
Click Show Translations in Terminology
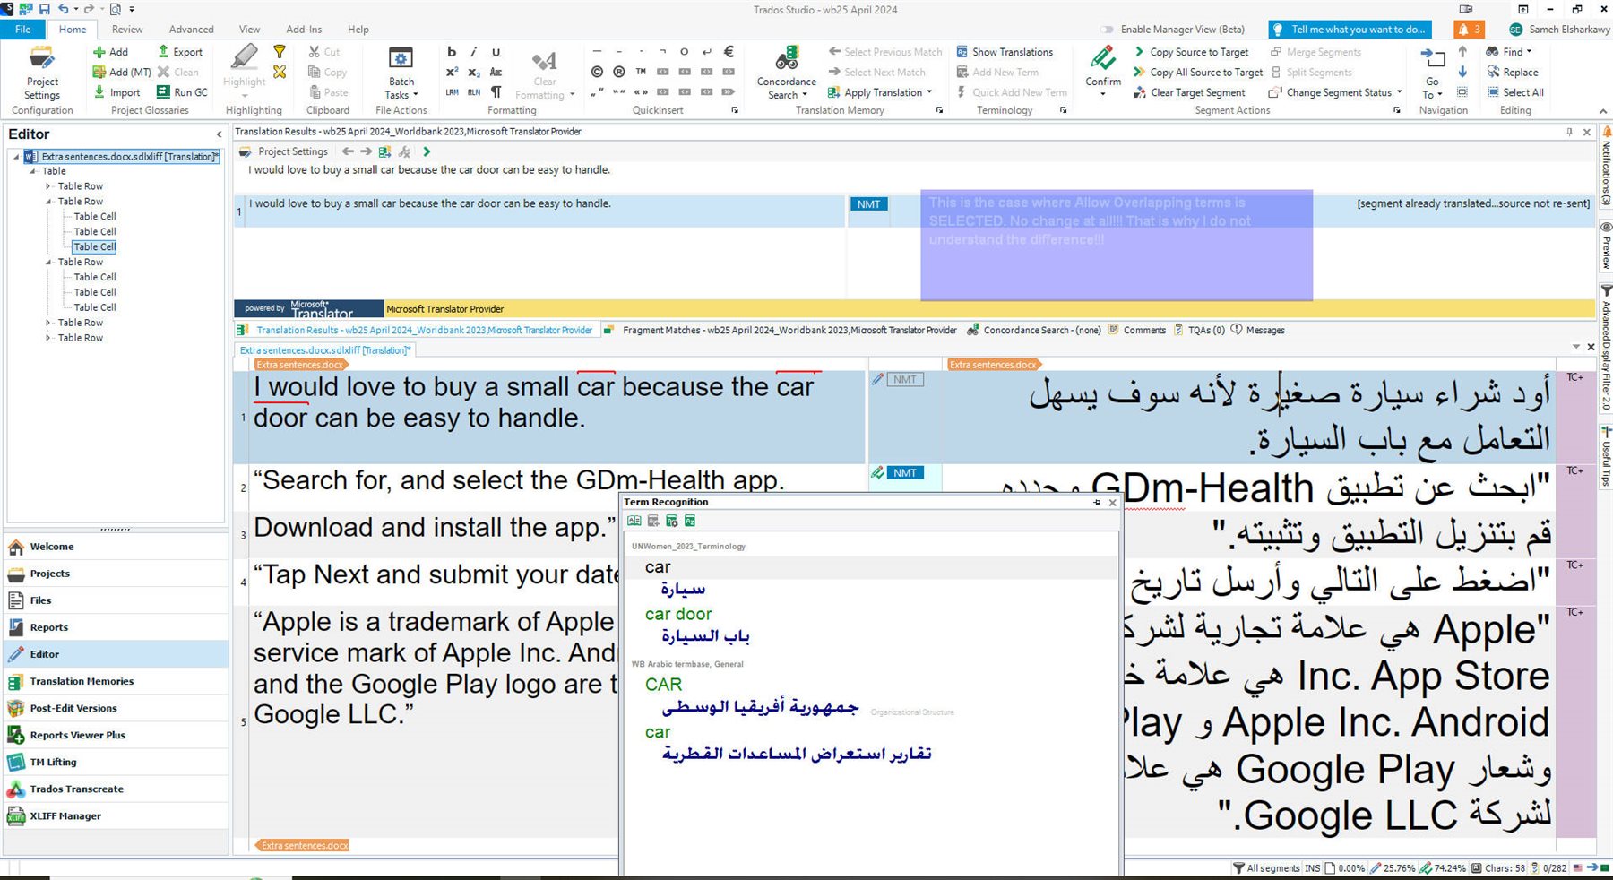[x=1004, y=52]
